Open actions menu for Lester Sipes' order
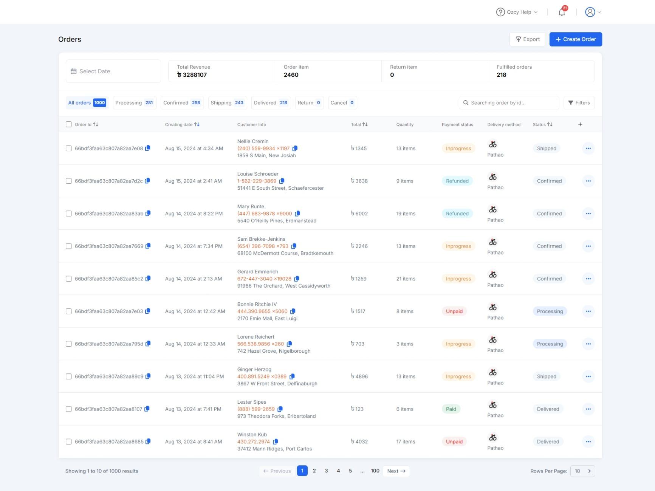This screenshot has width=655, height=491. click(x=588, y=409)
